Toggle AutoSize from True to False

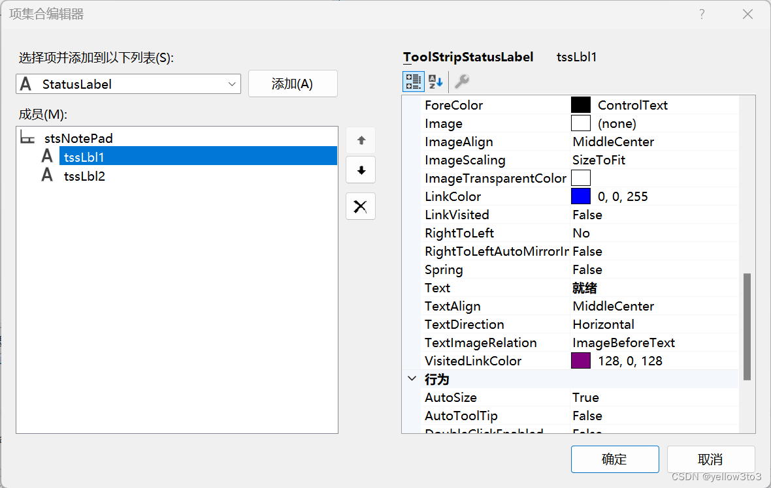614,397
